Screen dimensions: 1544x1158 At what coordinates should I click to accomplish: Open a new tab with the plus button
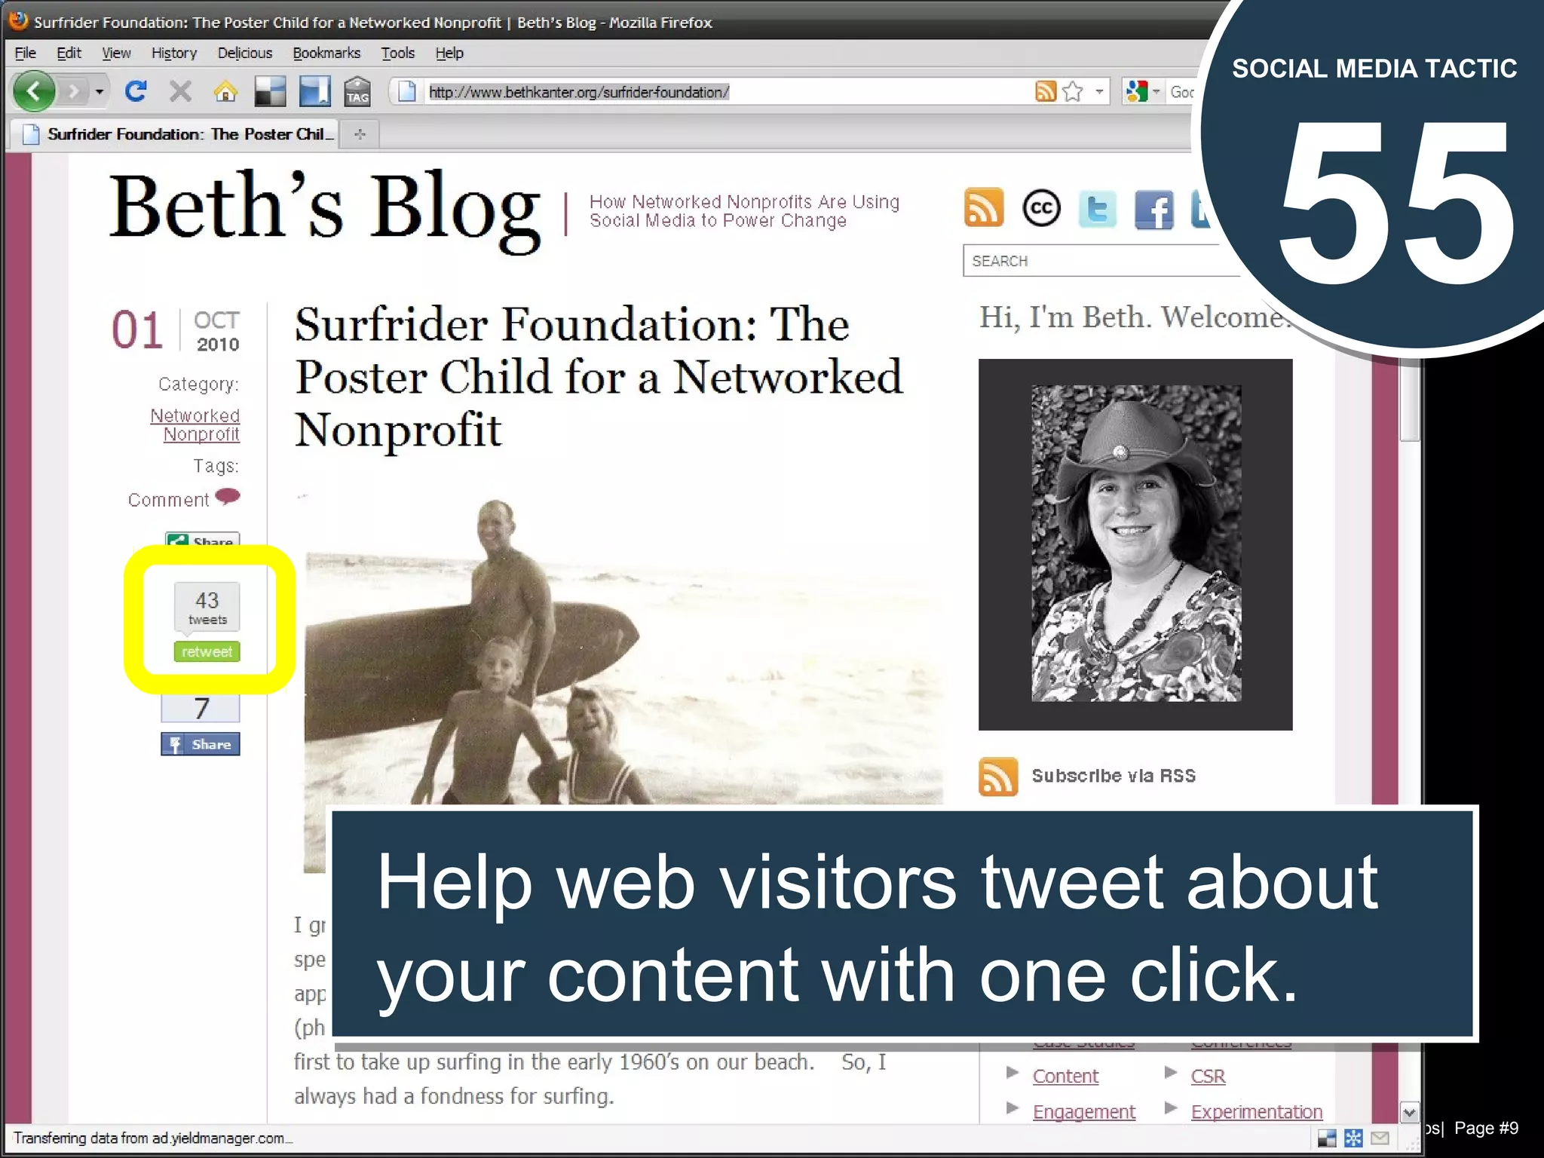coord(360,134)
